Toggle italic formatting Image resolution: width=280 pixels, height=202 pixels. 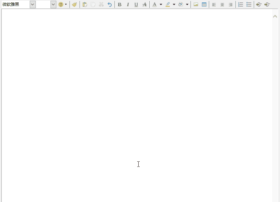[128, 4]
